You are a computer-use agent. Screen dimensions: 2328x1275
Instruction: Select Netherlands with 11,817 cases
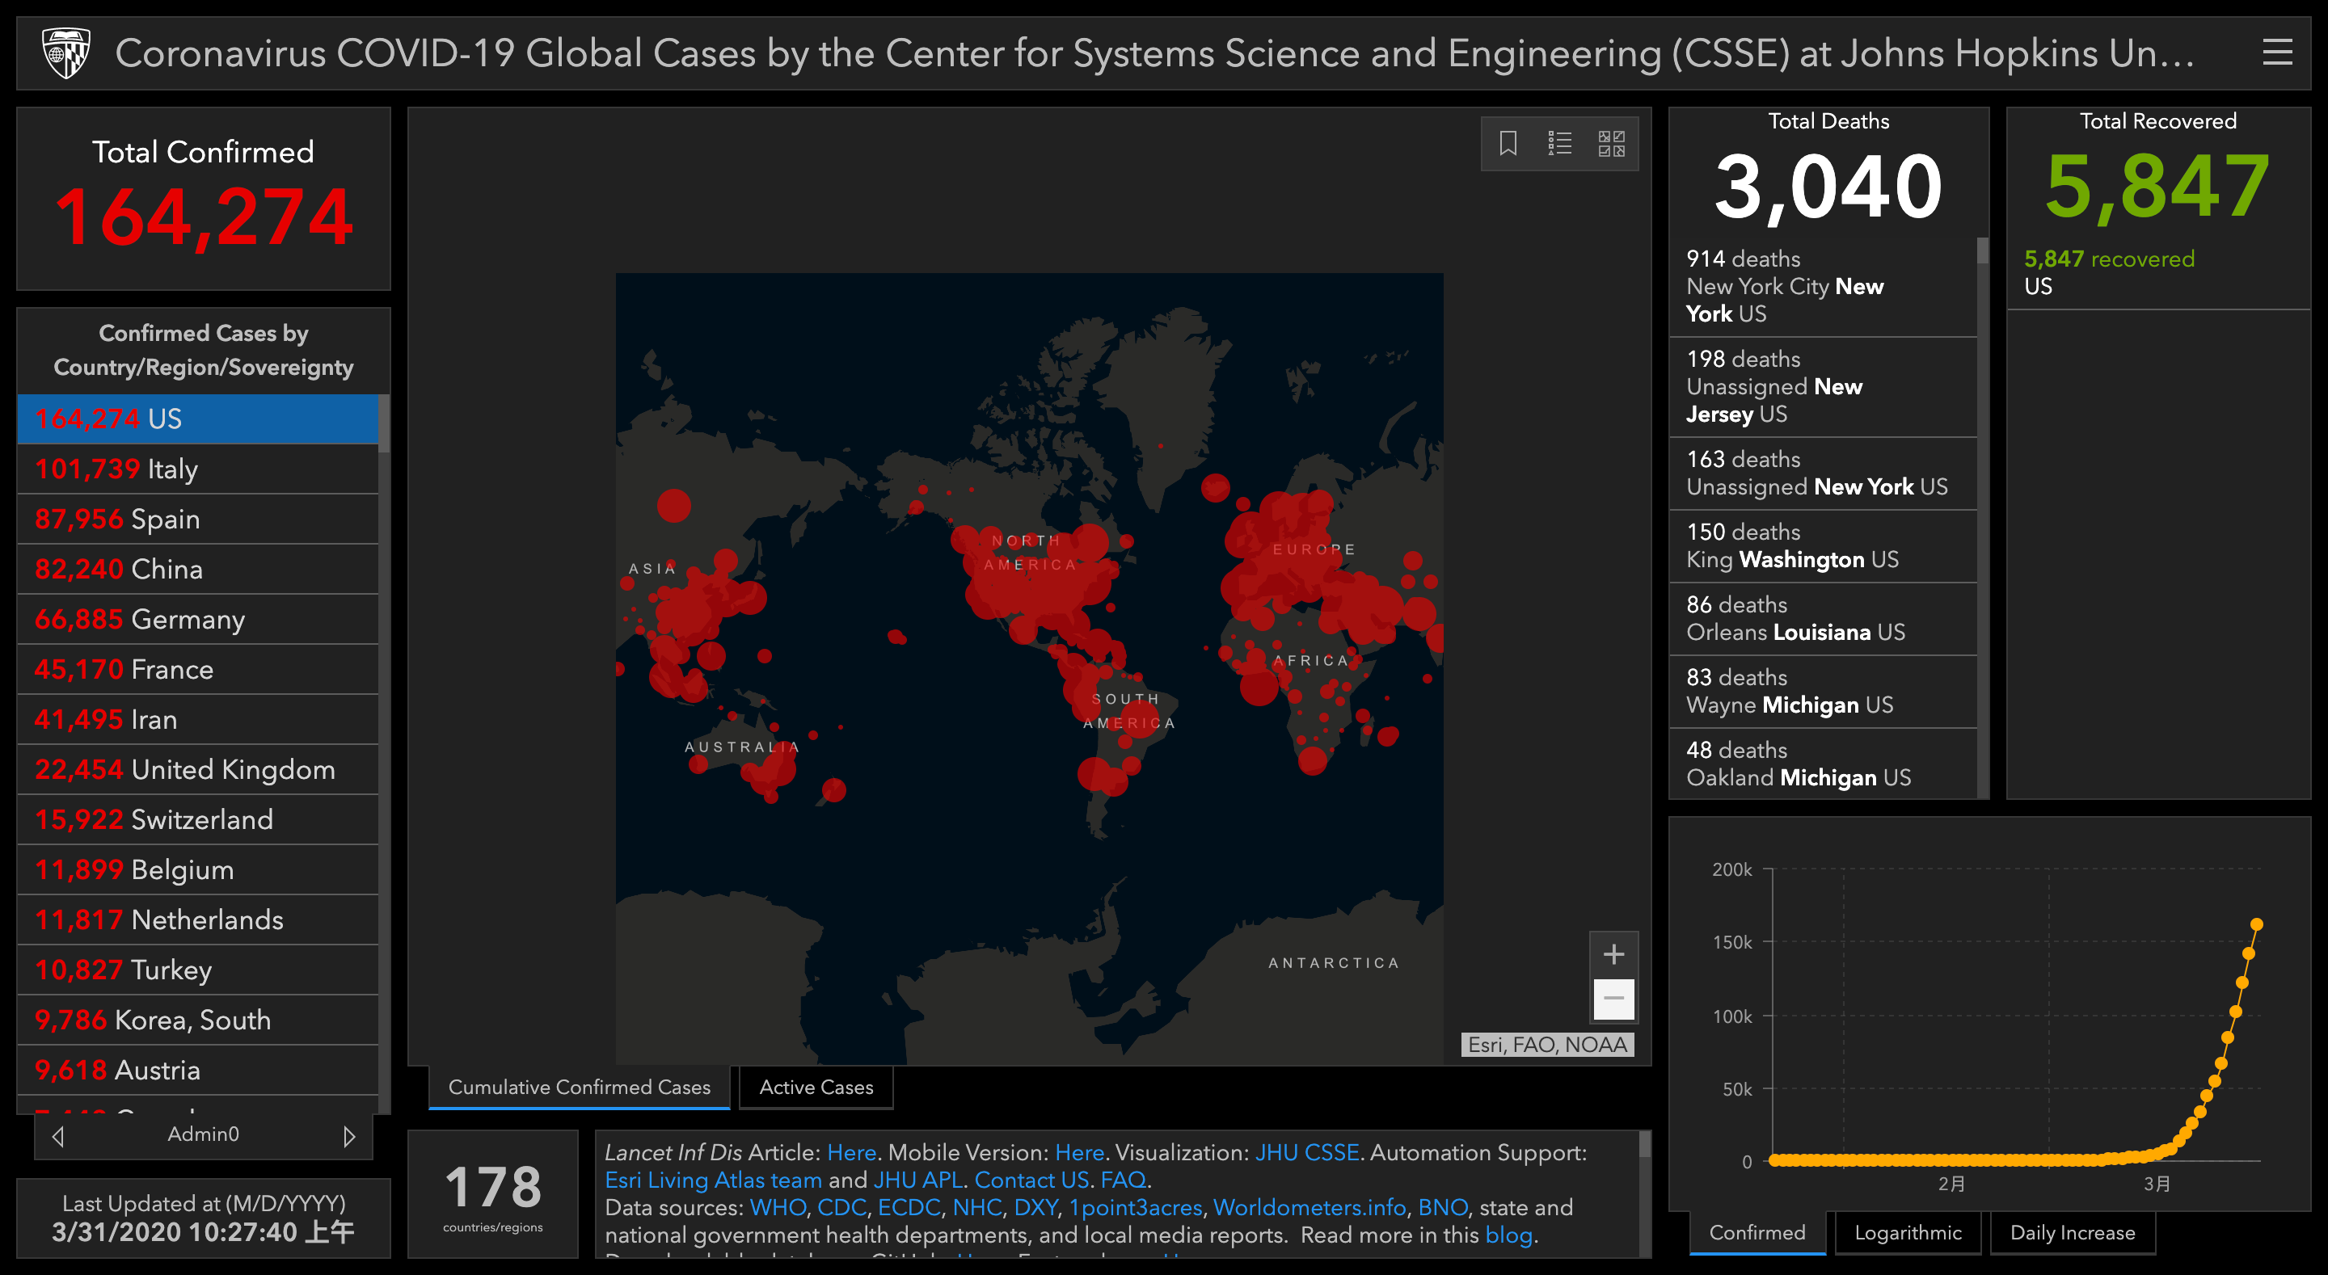coord(198,919)
